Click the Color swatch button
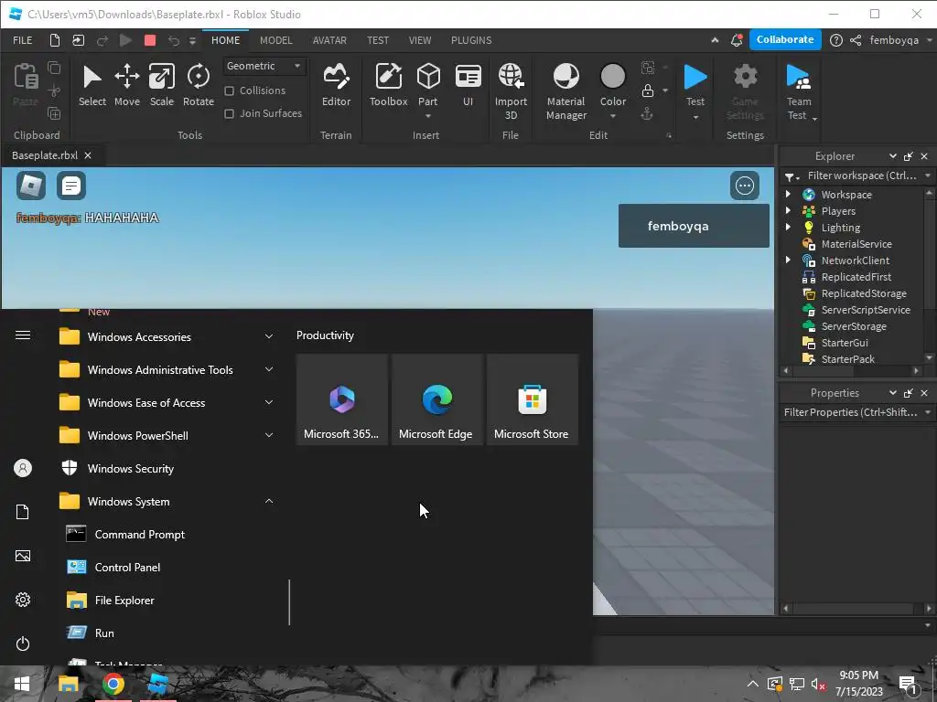 click(x=612, y=78)
